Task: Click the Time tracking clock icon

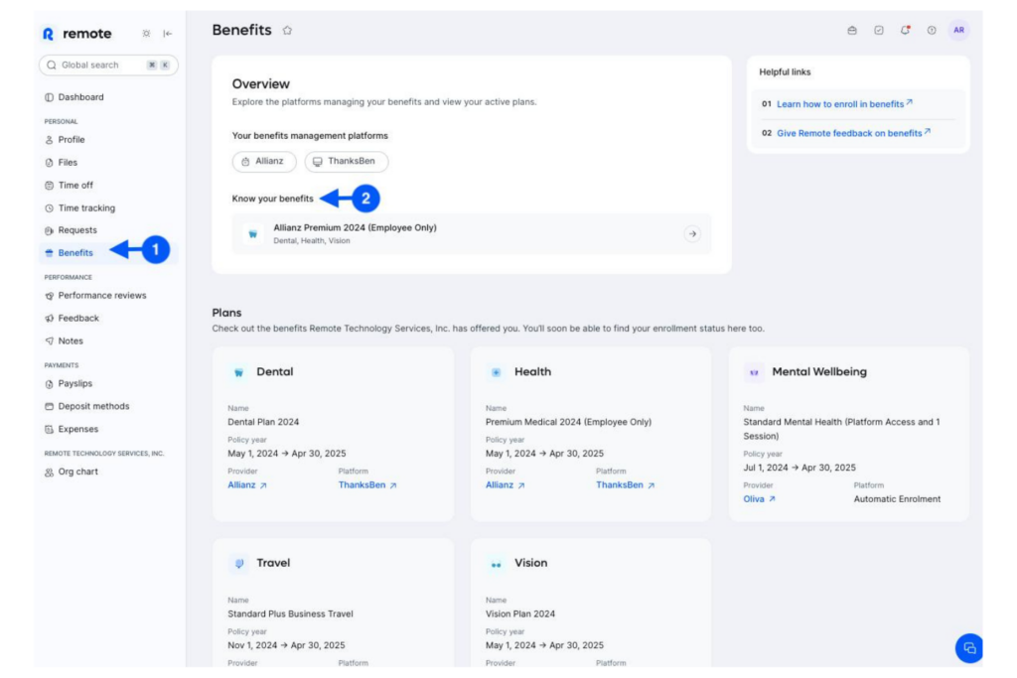Action: point(50,208)
